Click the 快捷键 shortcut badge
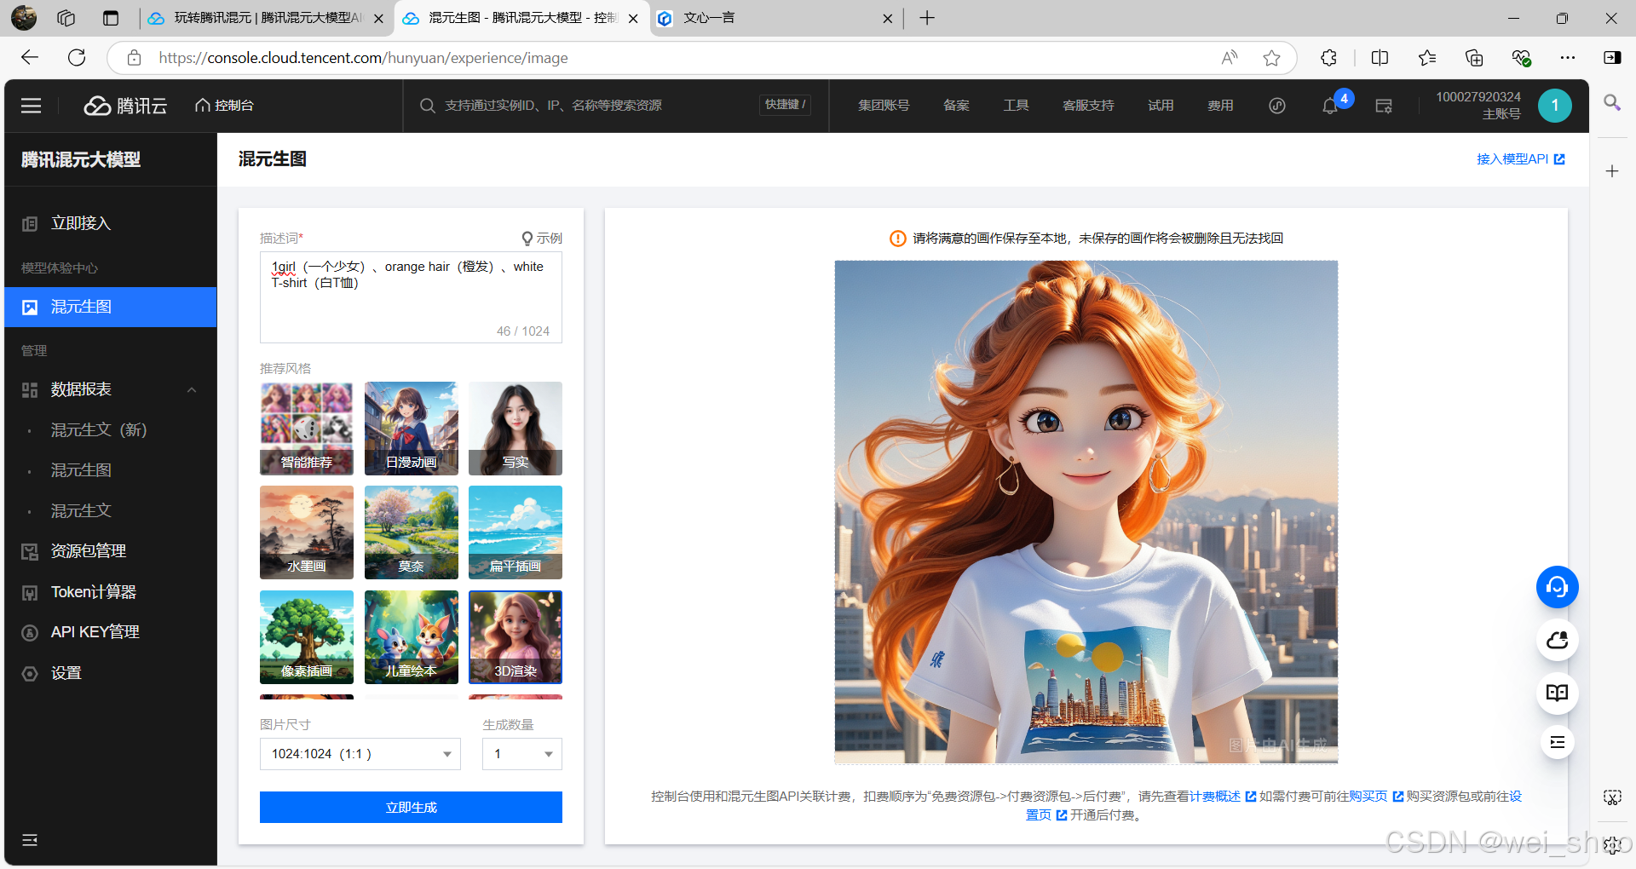 tap(785, 105)
